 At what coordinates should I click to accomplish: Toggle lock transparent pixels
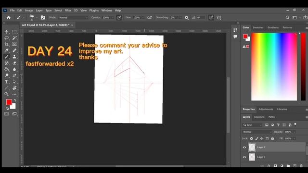click(x=251, y=138)
